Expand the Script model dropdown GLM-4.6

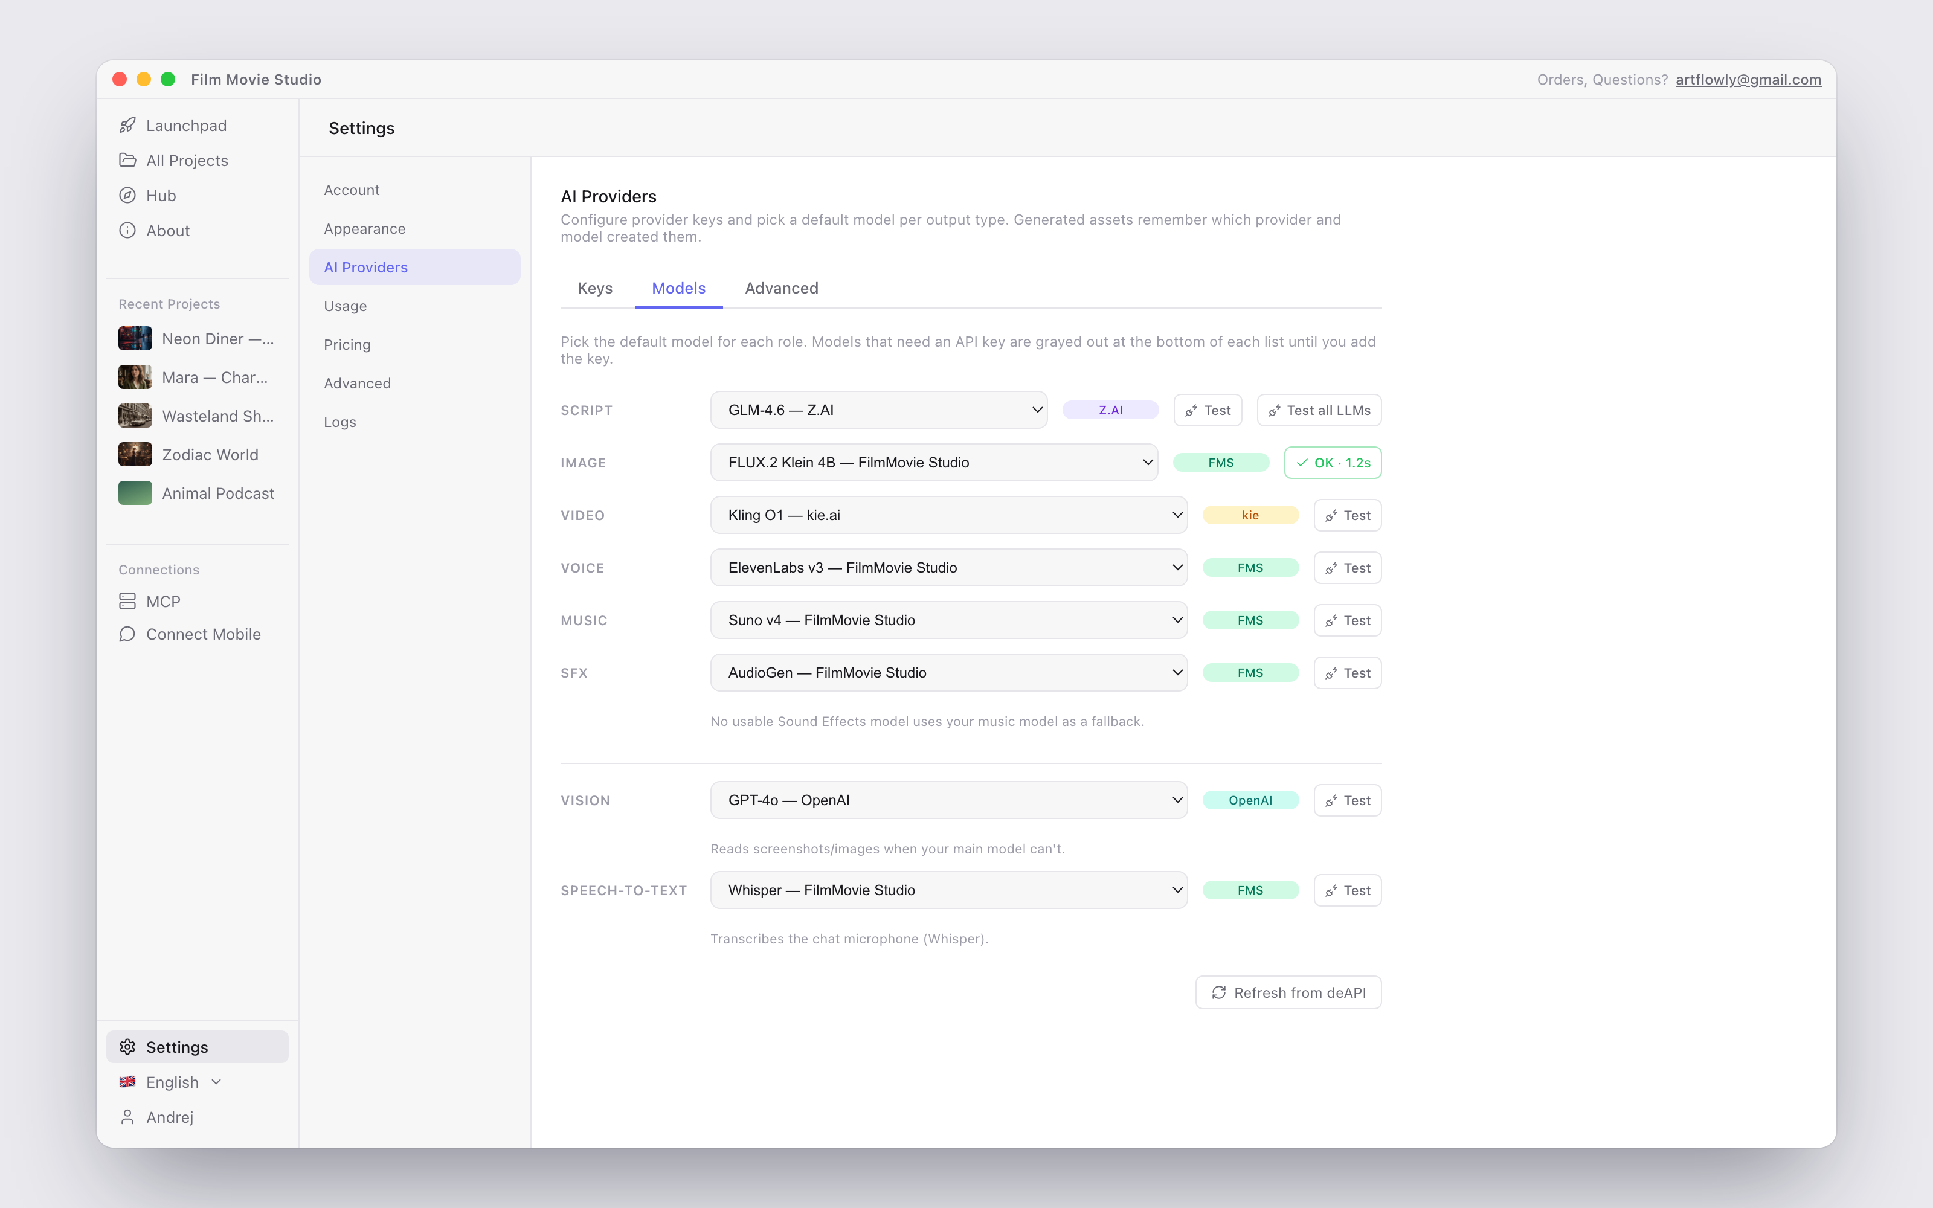(878, 410)
